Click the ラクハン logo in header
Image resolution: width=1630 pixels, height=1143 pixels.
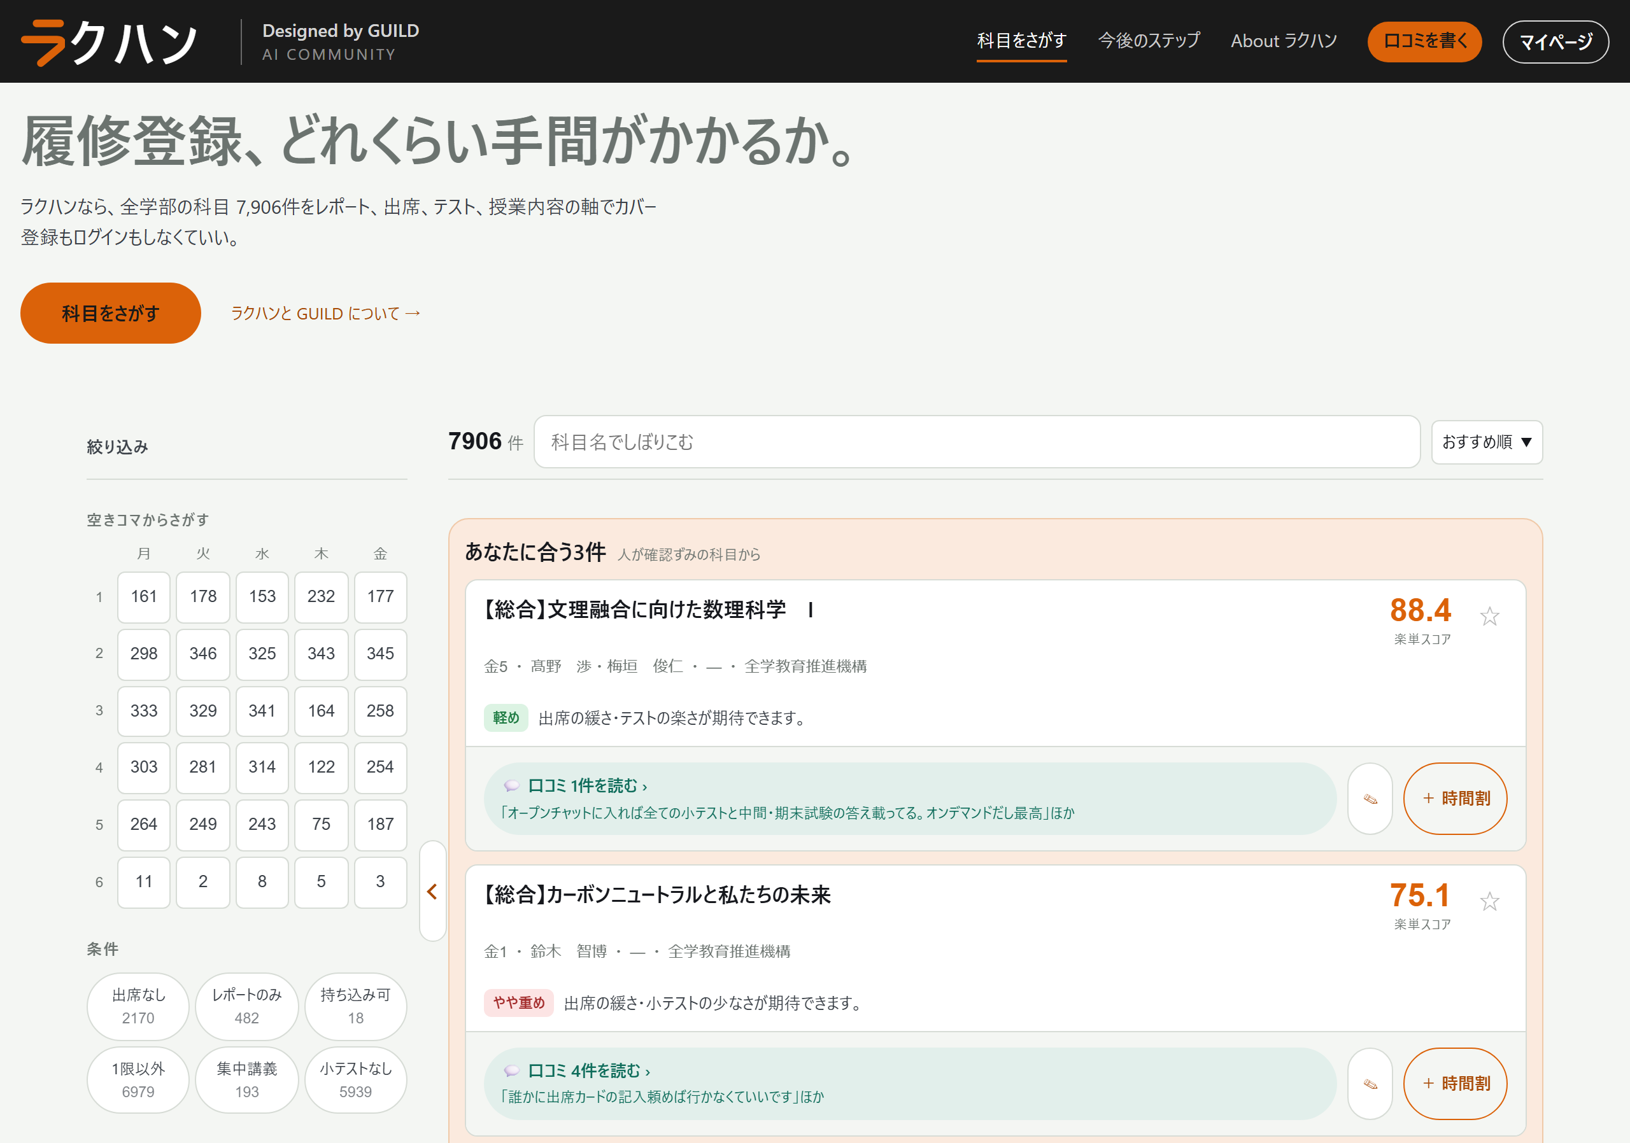[x=110, y=42]
